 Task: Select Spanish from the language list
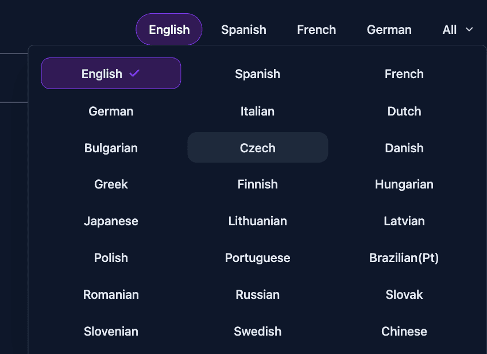coord(257,74)
